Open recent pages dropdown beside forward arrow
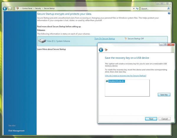This screenshot has width=177, height=138. pyautogui.click(x=13, y=9)
